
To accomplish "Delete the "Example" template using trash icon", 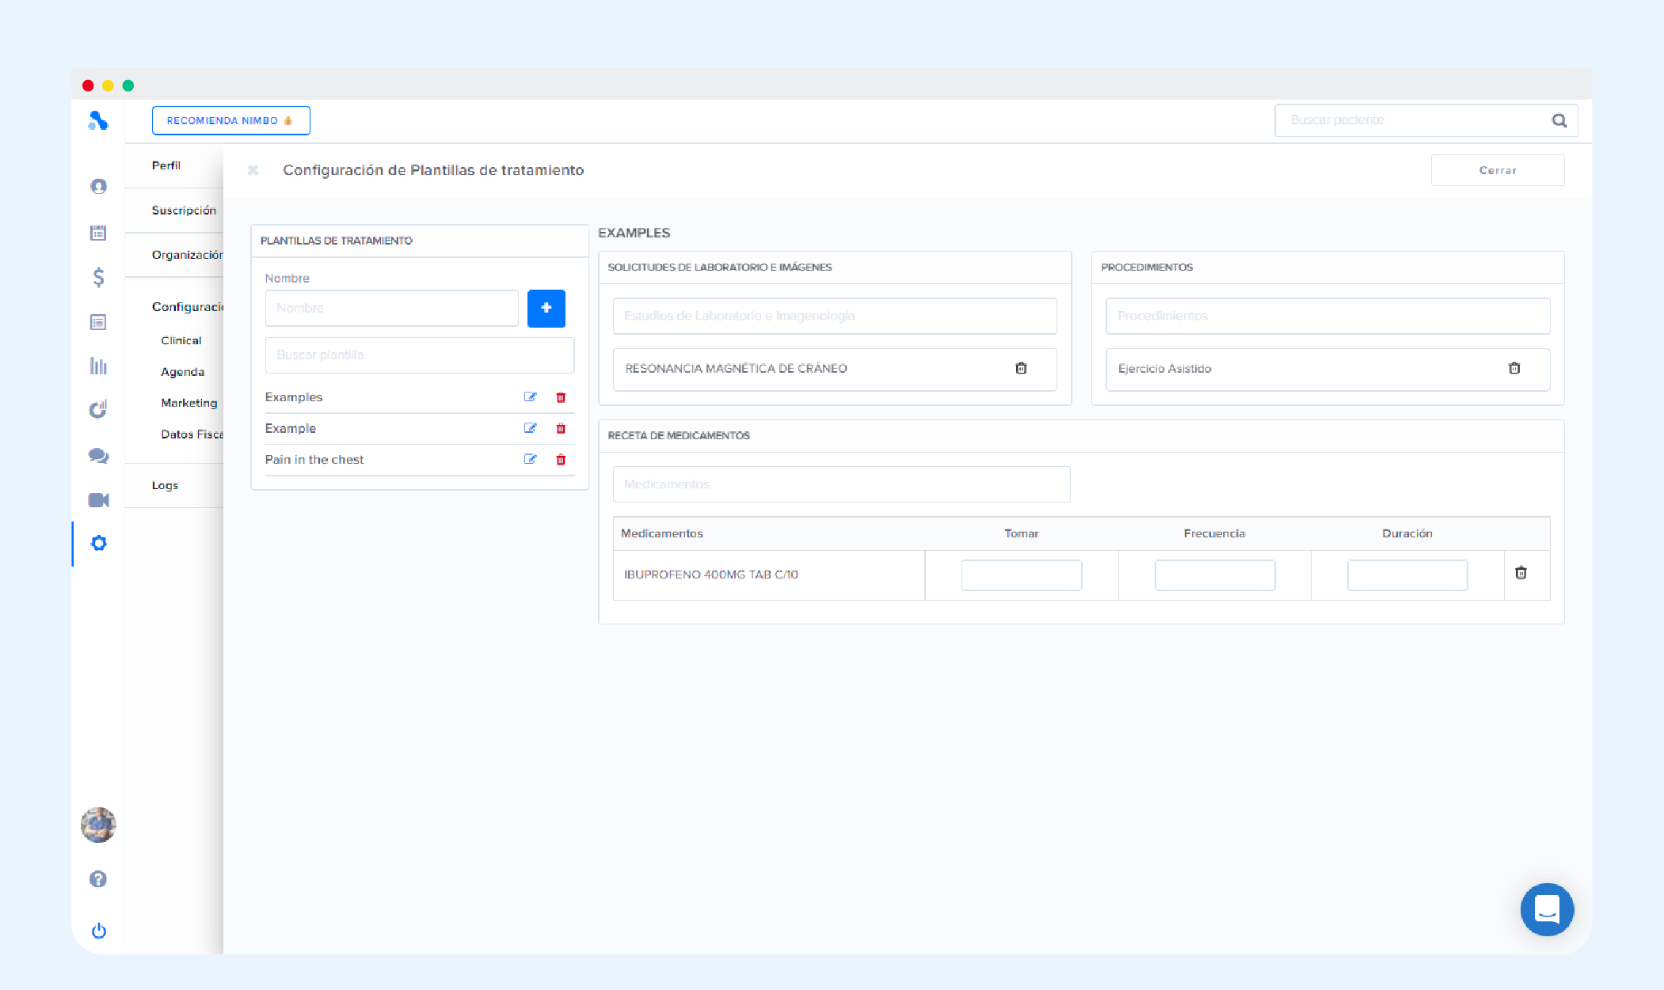I will pos(560,428).
